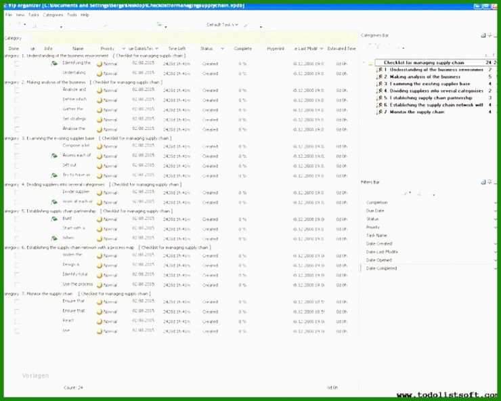Click Normal priority icon for 'Widen the' task
The width and height of the screenshot is (501, 401).
[100, 256]
